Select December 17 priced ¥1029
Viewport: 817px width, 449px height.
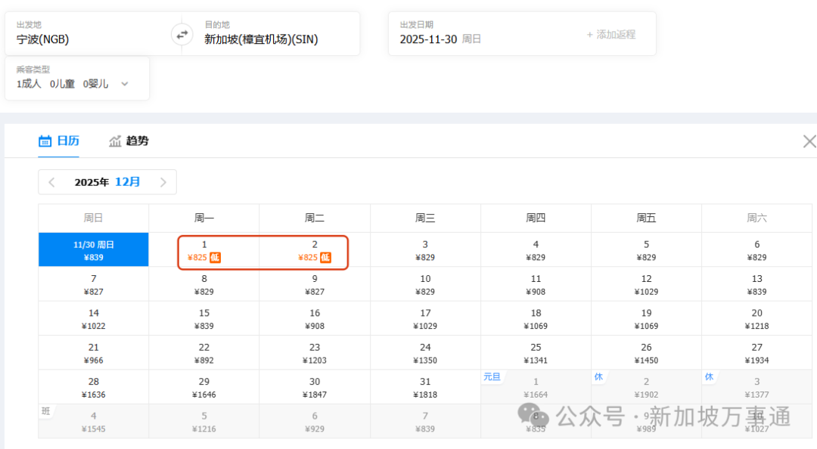[x=425, y=319]
